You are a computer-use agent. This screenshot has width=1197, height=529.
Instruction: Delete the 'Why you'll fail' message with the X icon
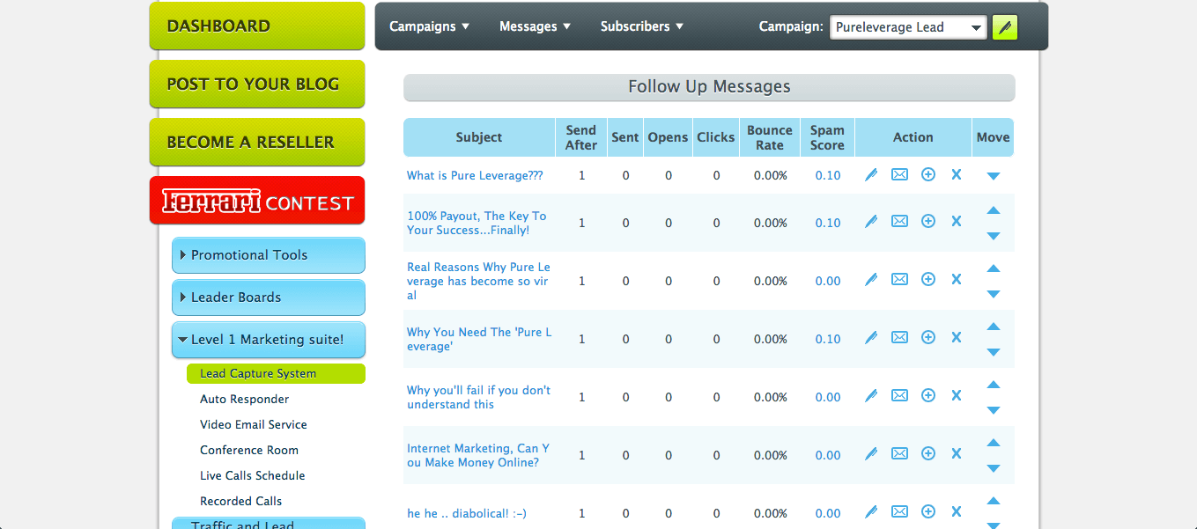pyautogui.click(x=956, y=396)
